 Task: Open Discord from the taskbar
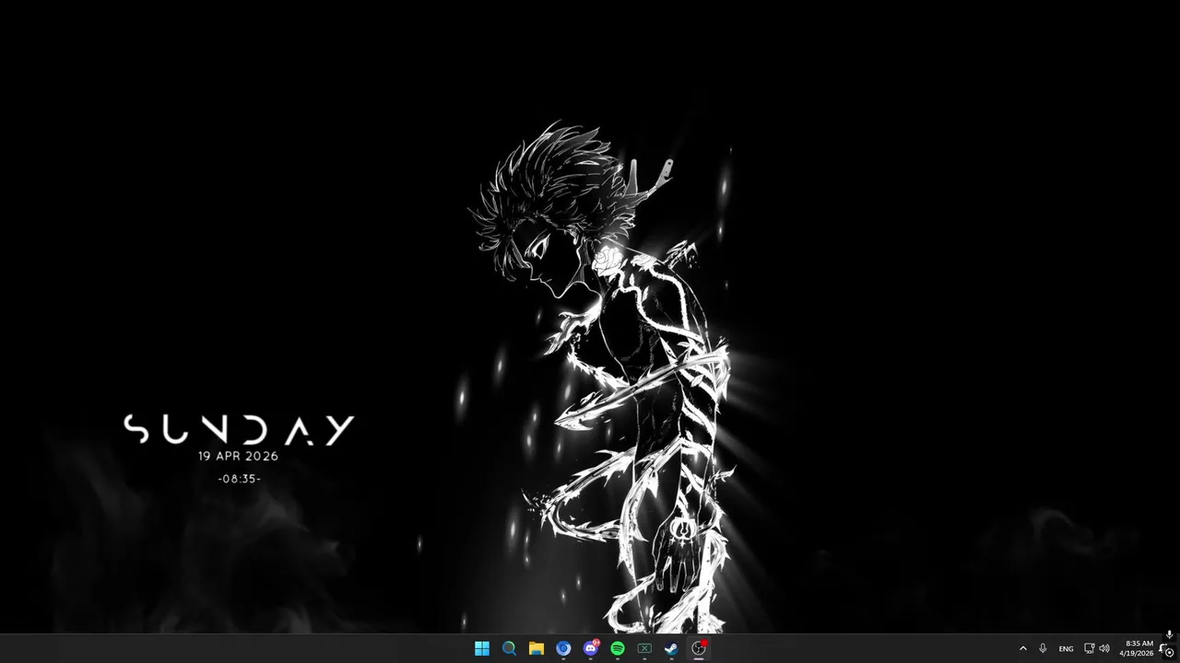tap(591, 648)
